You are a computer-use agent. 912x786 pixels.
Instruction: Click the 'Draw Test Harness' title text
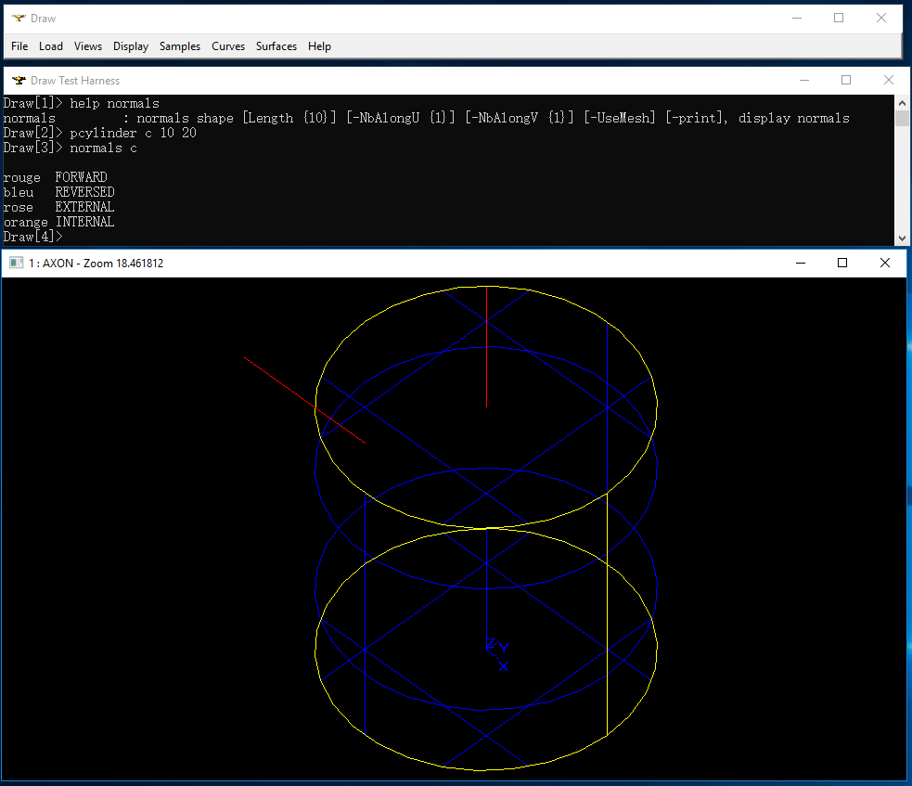75,81
